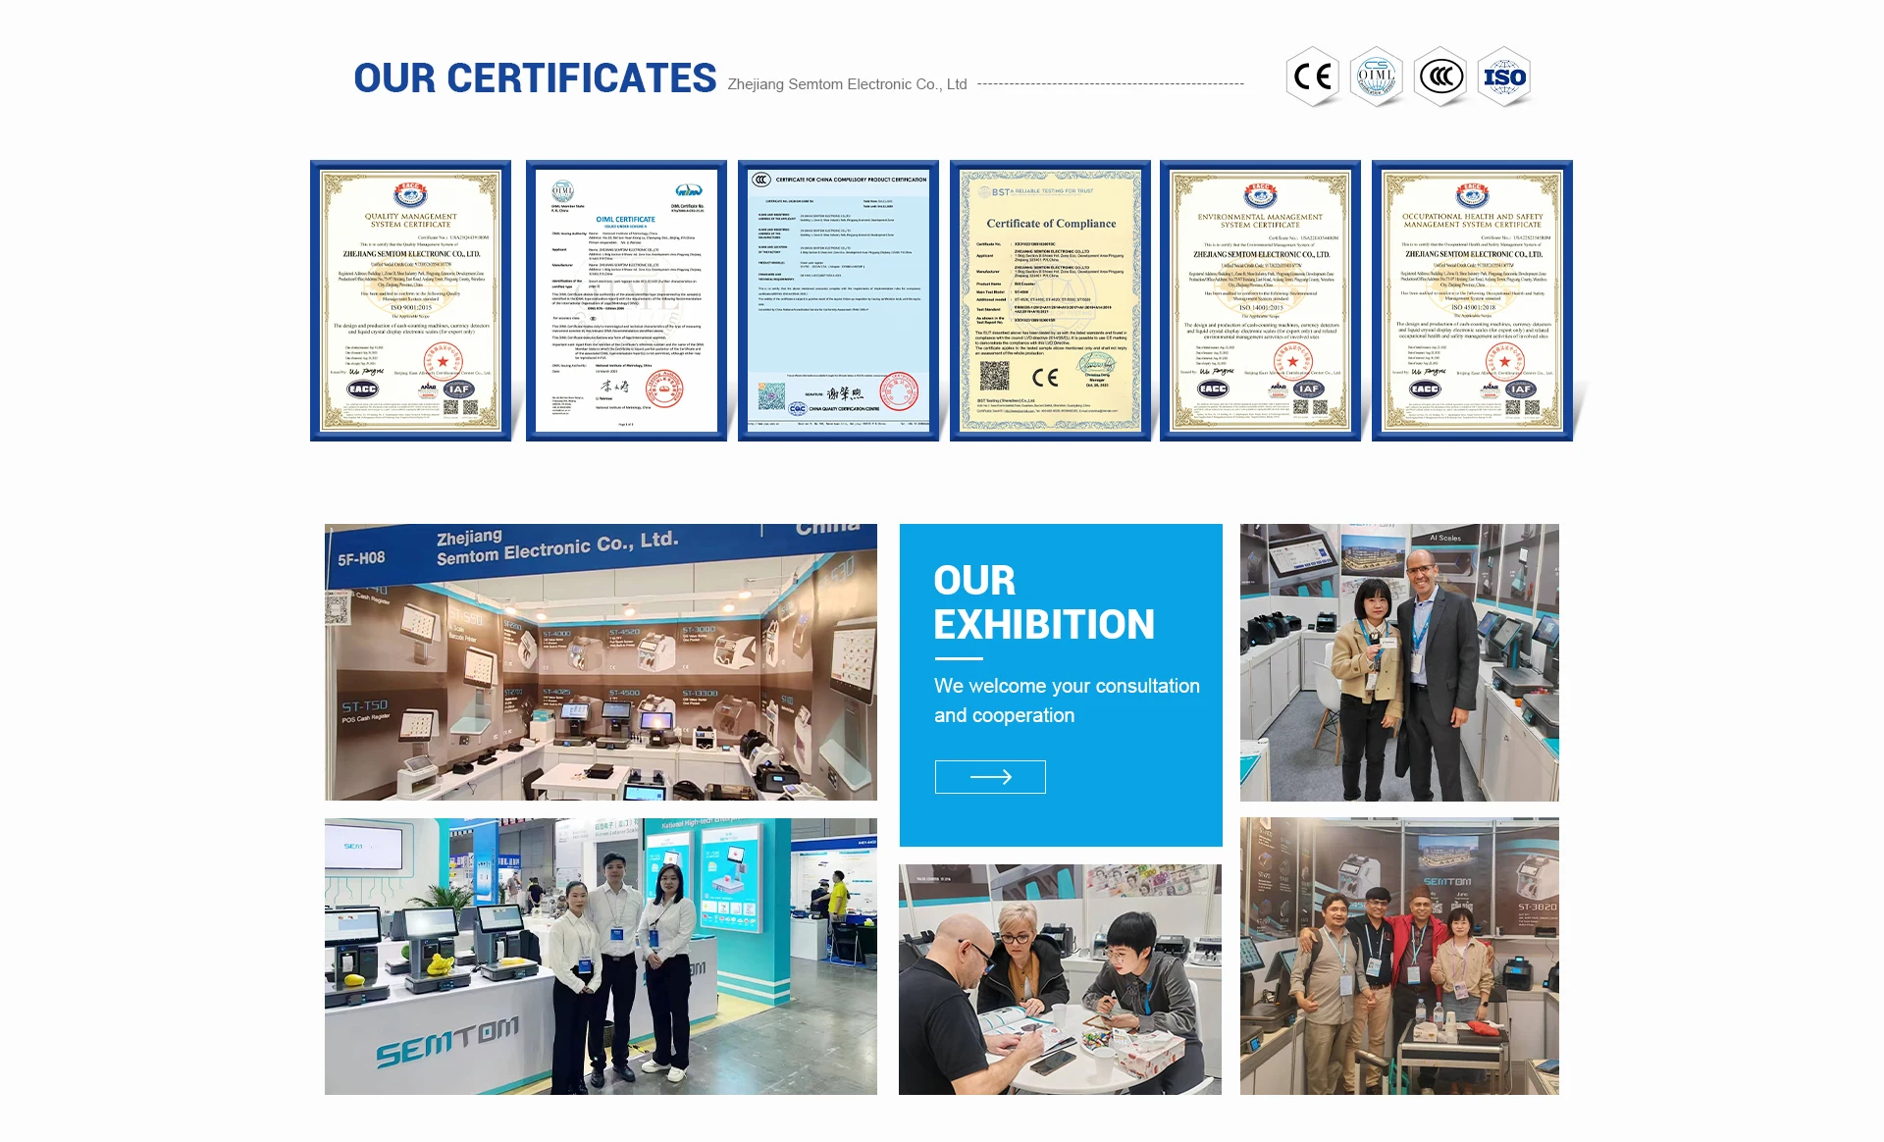View group photo of five visitors at booth
This screenshot has width=1884, height=1142.
click(1399, 957)
